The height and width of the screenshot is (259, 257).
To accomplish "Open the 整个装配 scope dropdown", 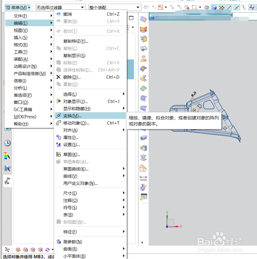I will (x=115, y=8).
